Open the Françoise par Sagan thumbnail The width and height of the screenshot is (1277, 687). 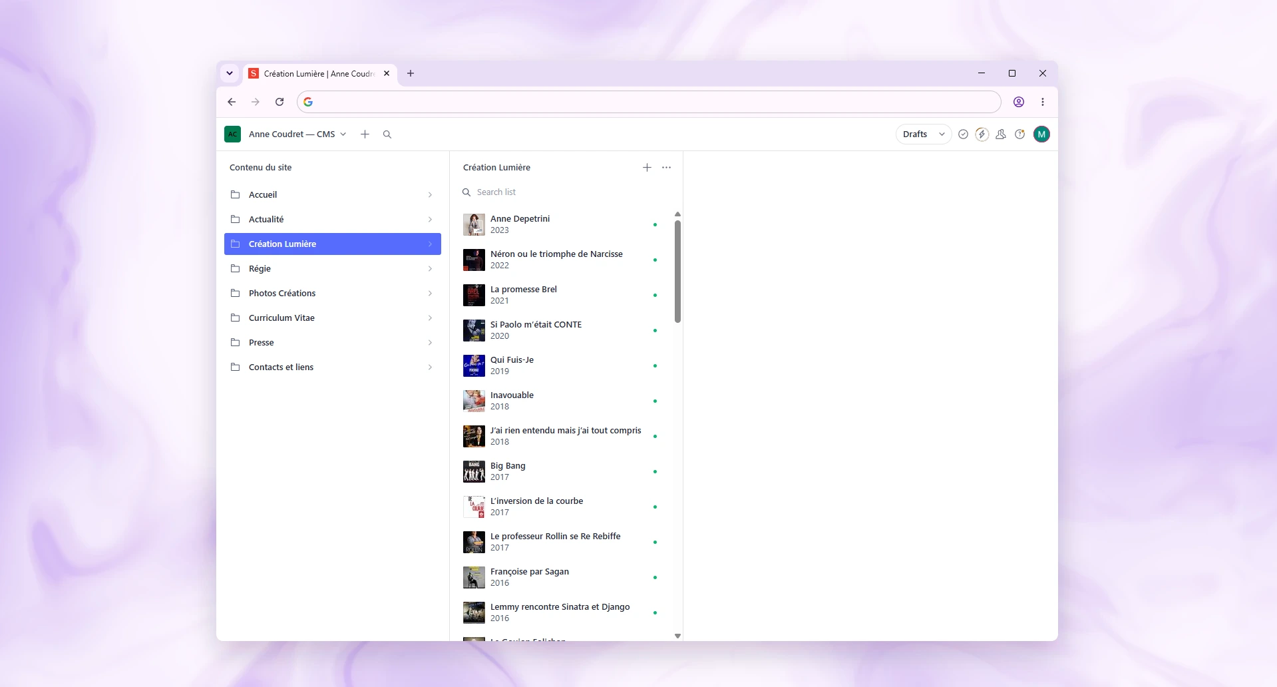[x=474, y=577]
